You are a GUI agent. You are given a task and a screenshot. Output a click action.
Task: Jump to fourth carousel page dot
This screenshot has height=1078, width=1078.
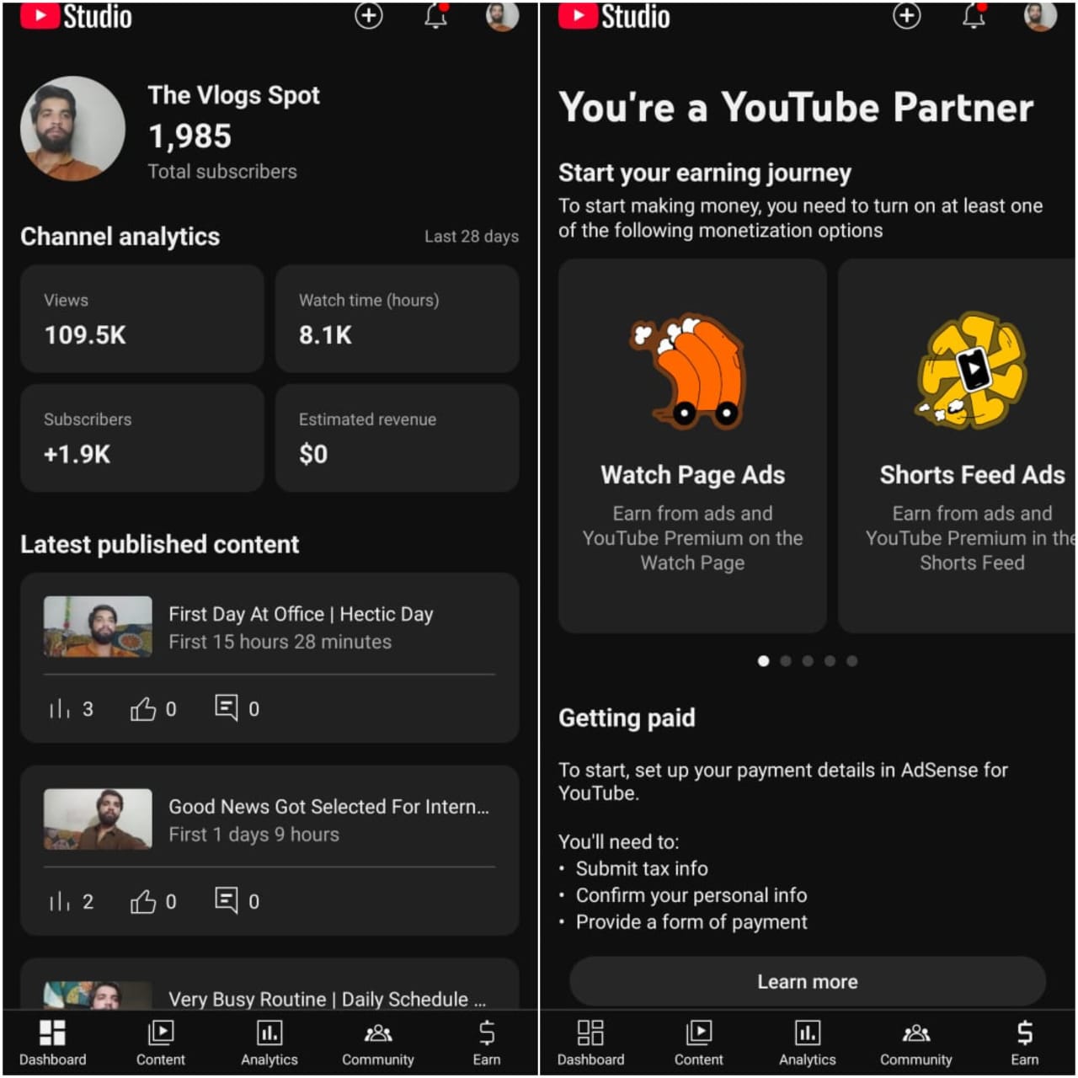830,661
